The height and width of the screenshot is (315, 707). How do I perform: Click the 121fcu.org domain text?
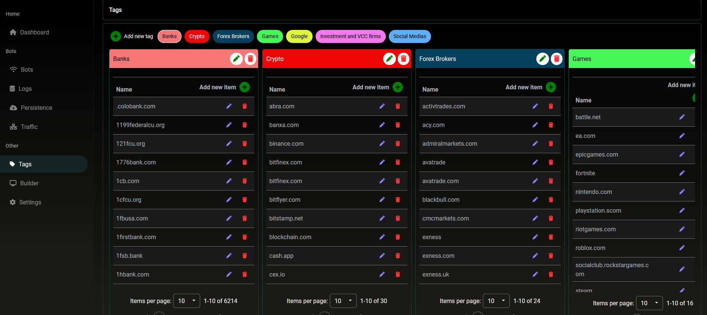[x=130, y=143]
